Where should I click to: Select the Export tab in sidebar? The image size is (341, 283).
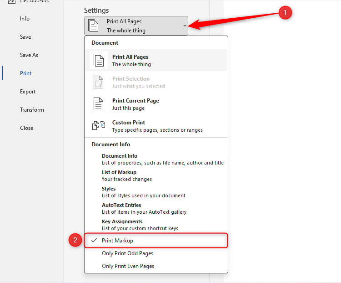28,92
